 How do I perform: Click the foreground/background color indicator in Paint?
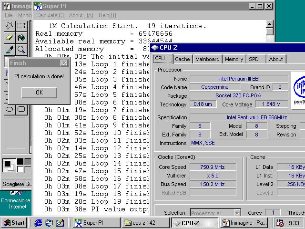(10, 166)
